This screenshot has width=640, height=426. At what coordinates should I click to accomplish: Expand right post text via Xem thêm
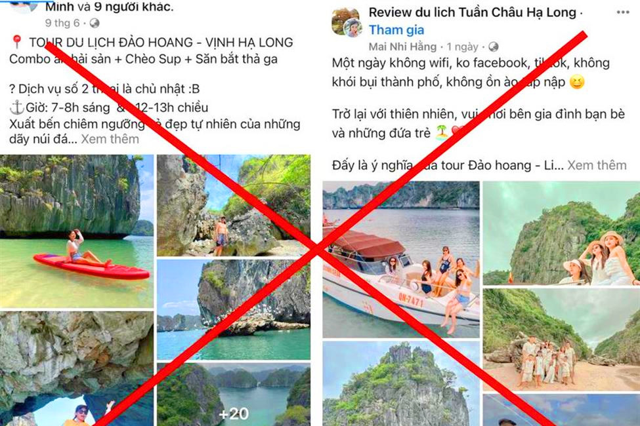coord(597,165)
